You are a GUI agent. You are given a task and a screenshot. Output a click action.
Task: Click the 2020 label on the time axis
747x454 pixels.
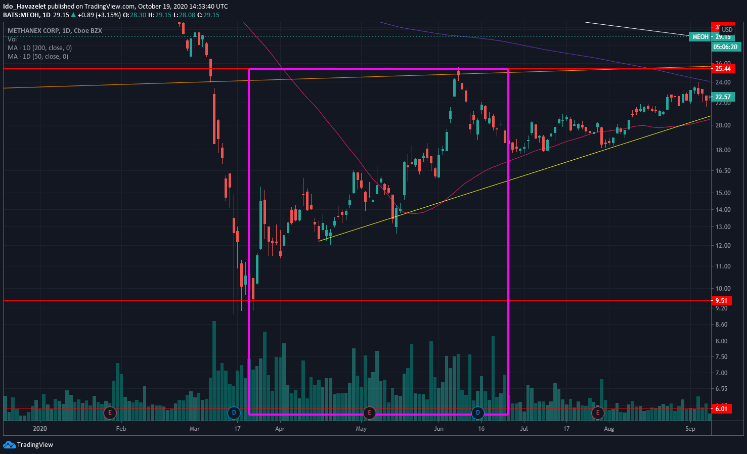39,429
